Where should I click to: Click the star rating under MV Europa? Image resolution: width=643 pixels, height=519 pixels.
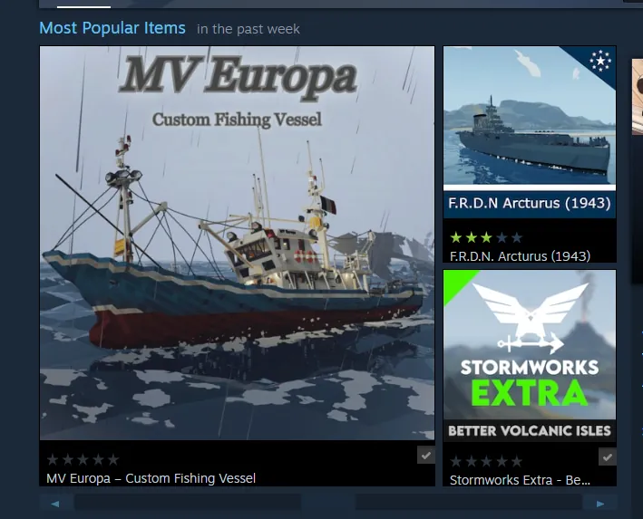pyautogui.click(x=83, y=459)
